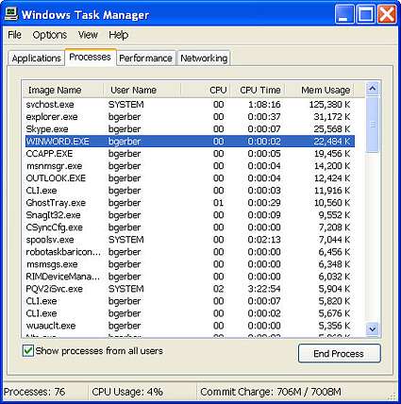Viewport: 401px width, 404px height.
Task: Switch to the Networking tab
Action: click(204, 59)
